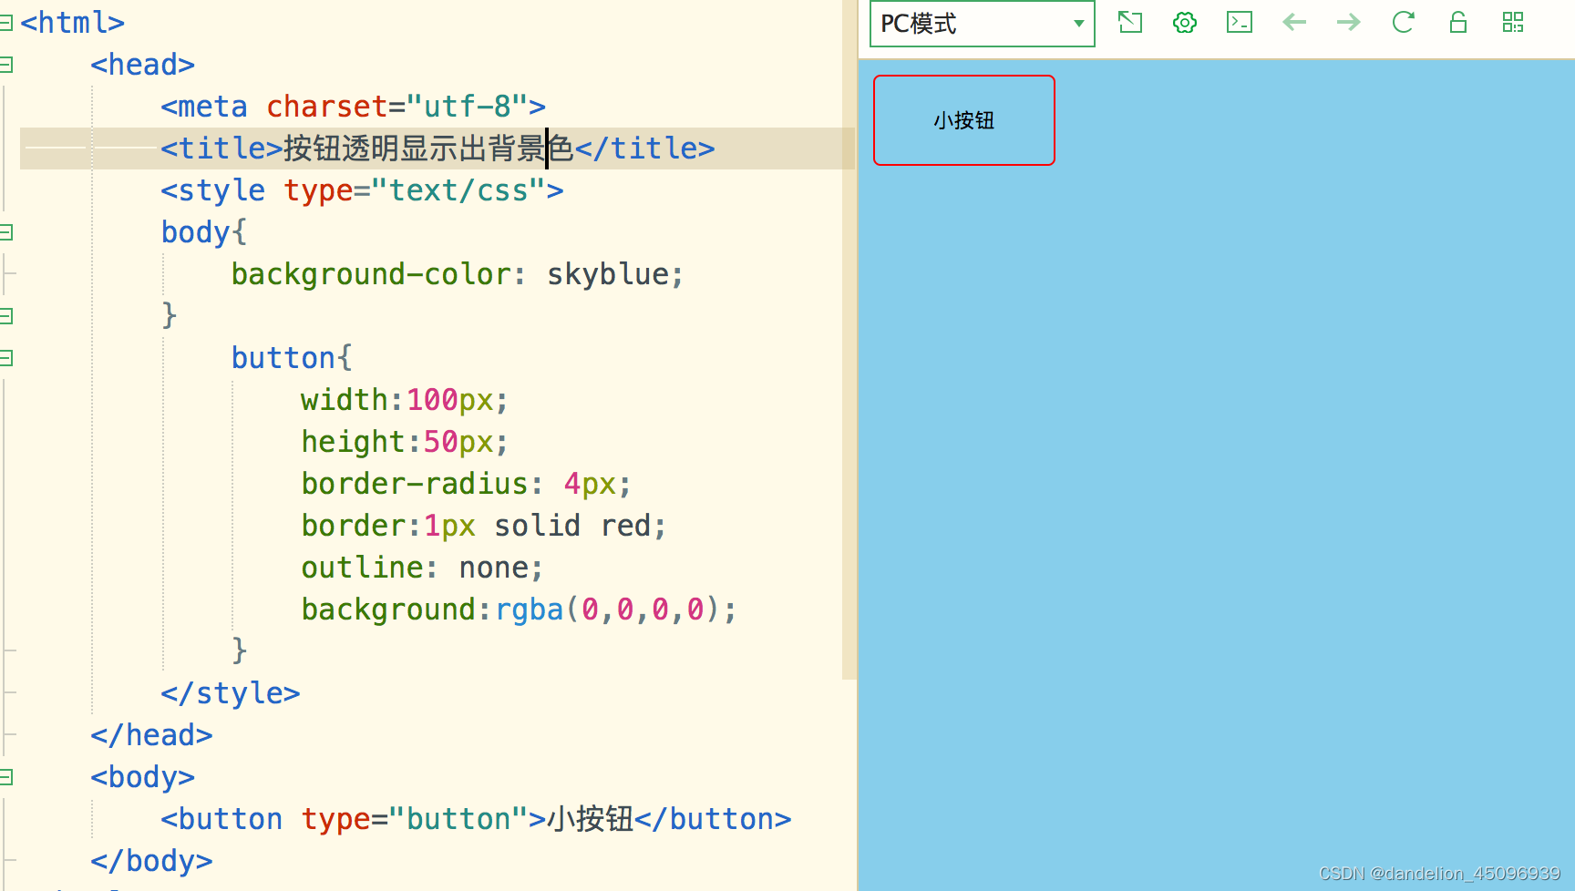
Task: Click the title text 按钮透明显示出背景色
Action: click(428, 148)
